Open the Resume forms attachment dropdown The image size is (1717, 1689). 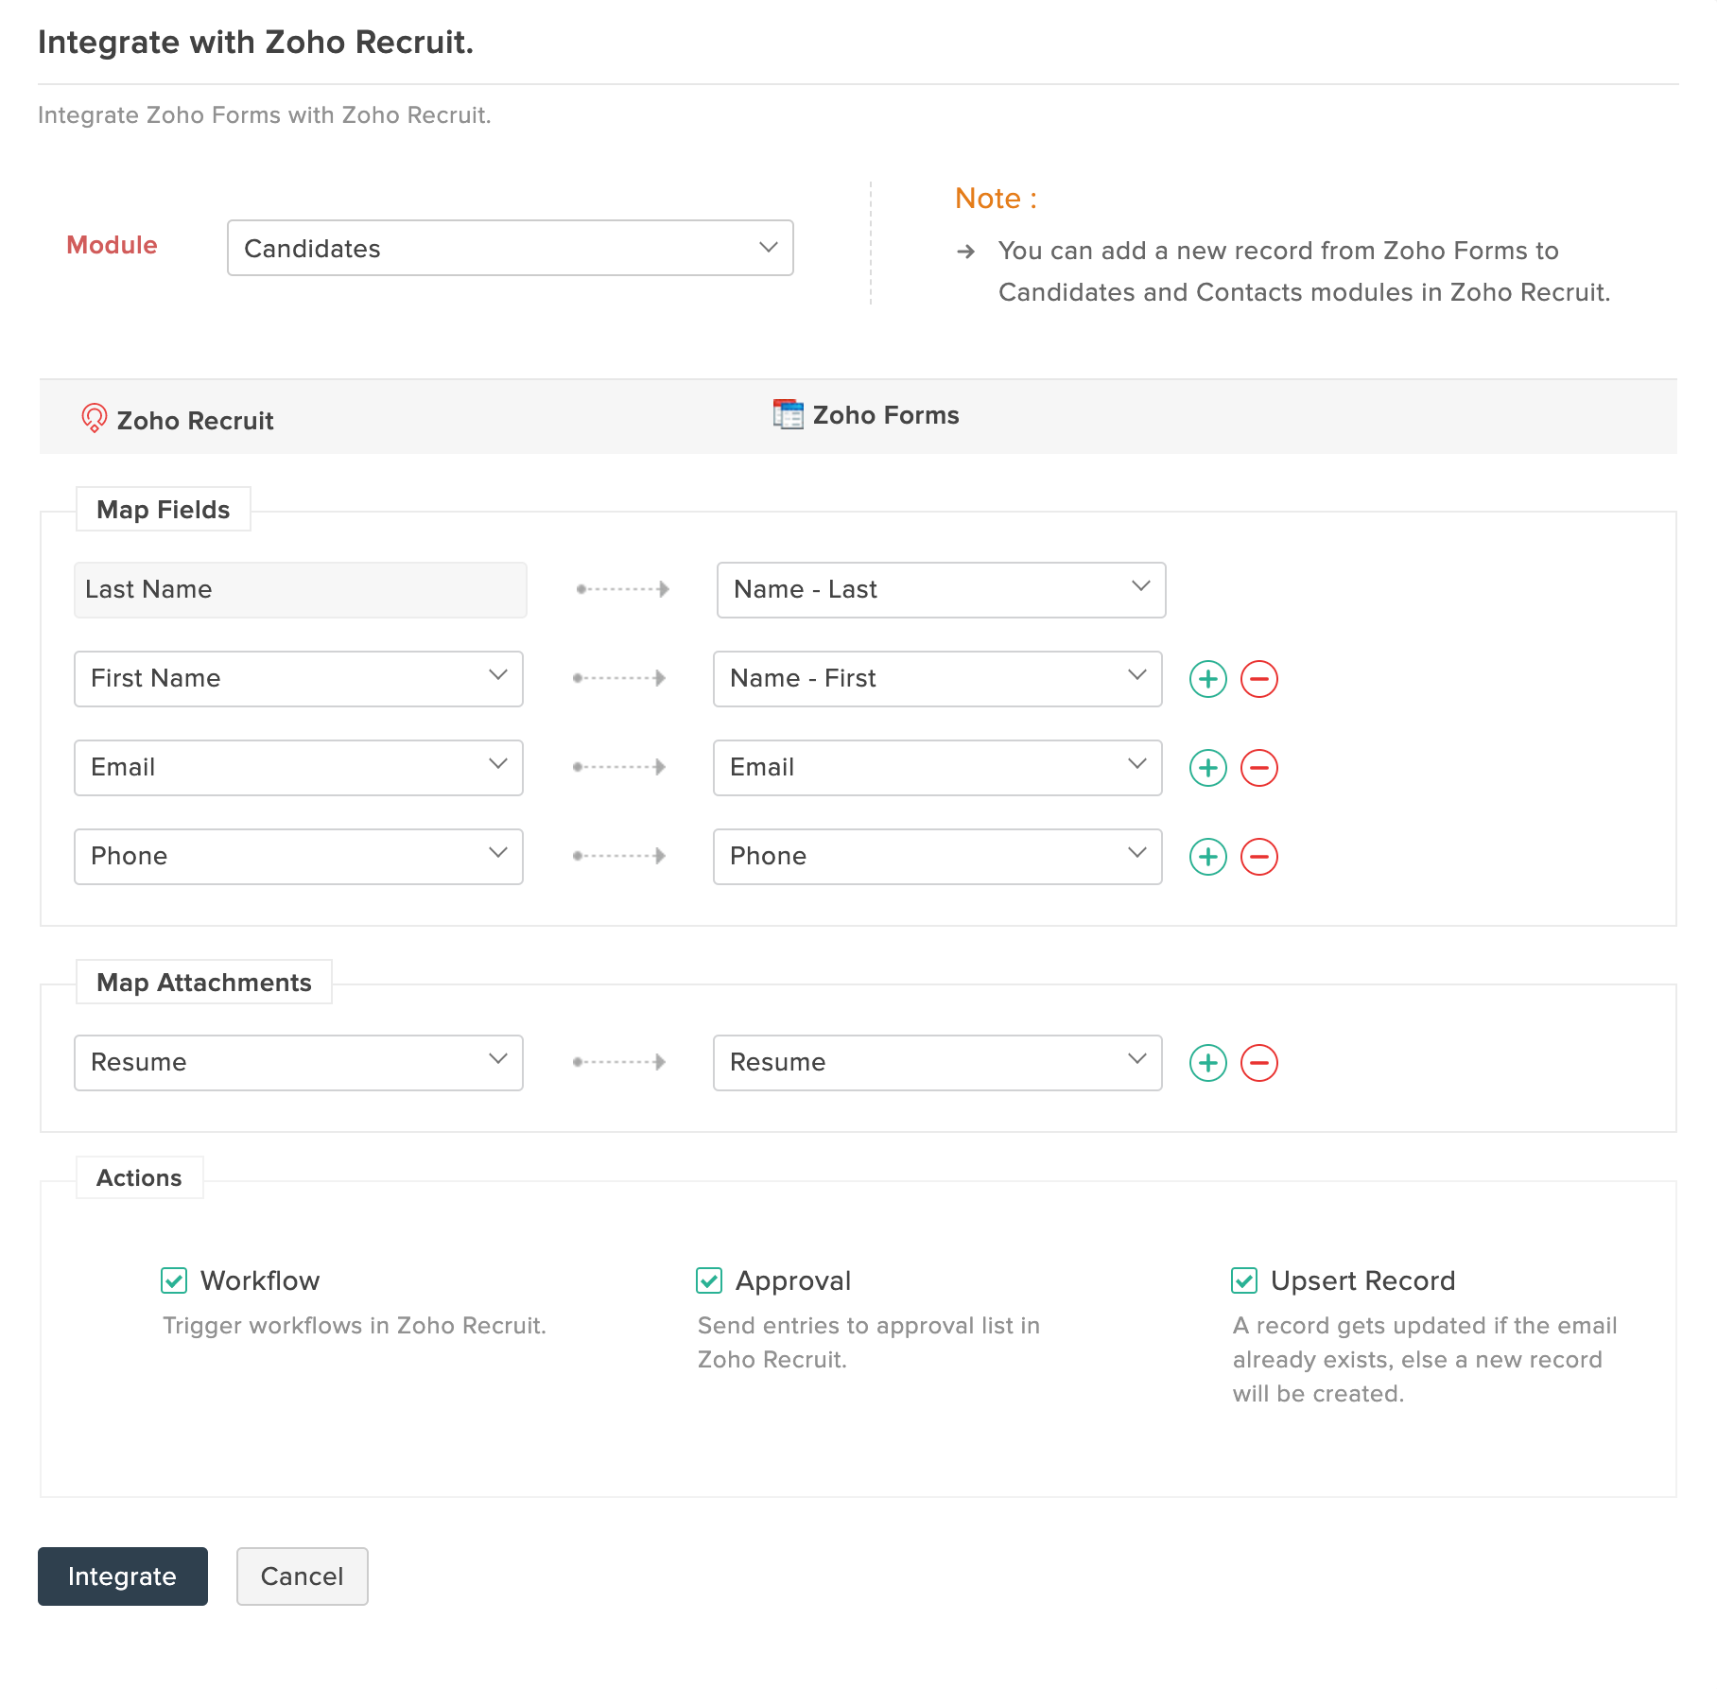click(938, 1063)
